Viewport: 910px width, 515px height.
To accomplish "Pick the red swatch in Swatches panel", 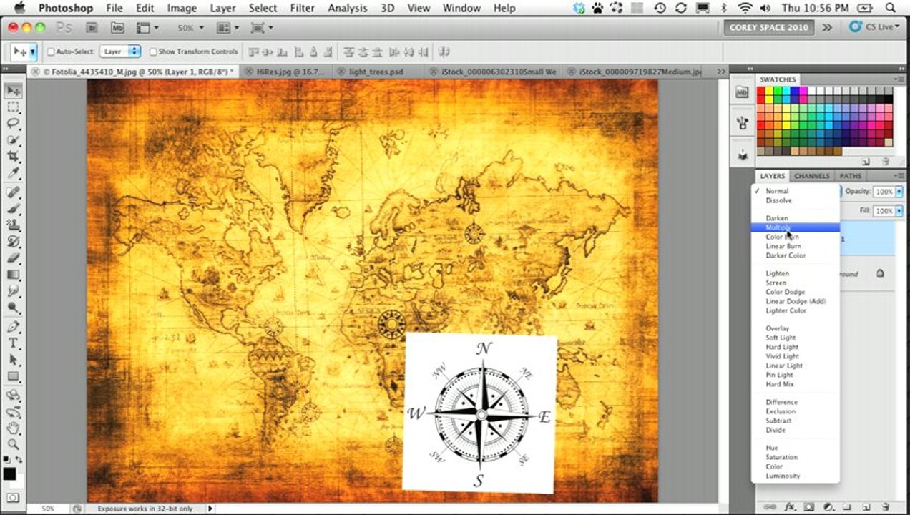I will 761,92.
